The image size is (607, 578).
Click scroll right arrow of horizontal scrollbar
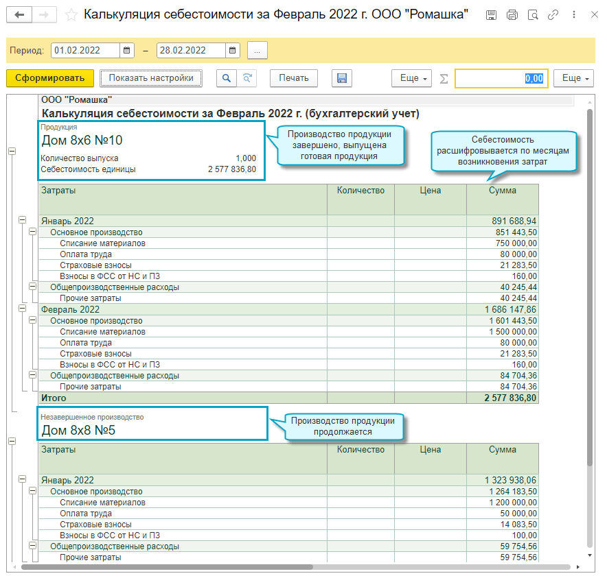point(578,567)
